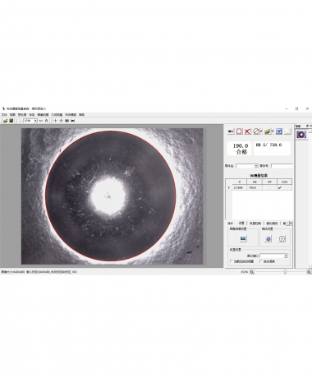Open the first menu in menu bar
This screenshot has width=312, height=378.
pyautogui.click(x=4, y=115)
